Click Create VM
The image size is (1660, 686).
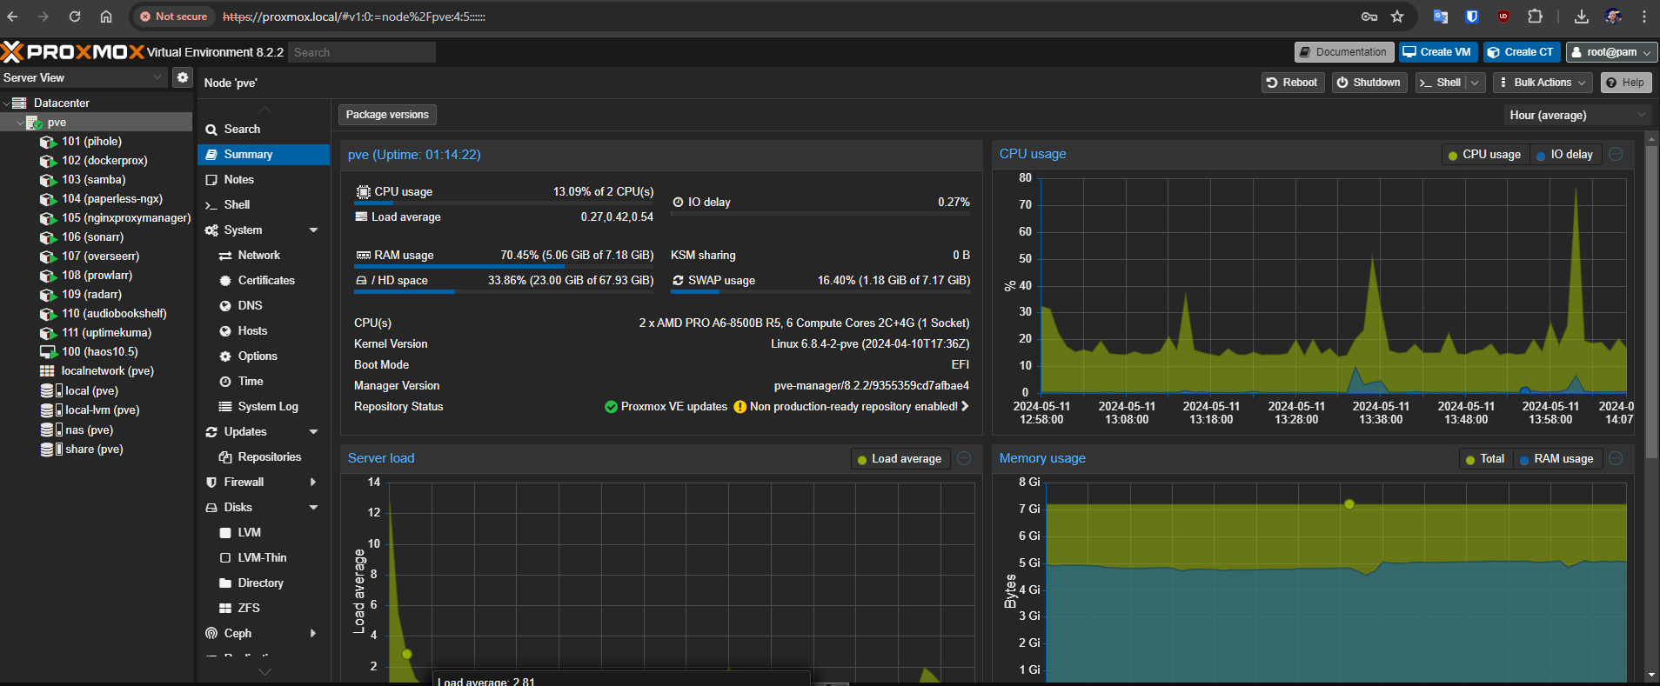(1437, 52)
